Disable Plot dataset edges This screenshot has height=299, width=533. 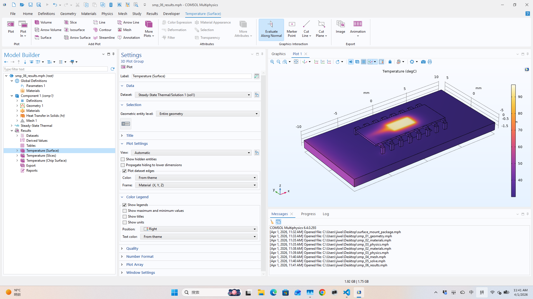[124, 171]
